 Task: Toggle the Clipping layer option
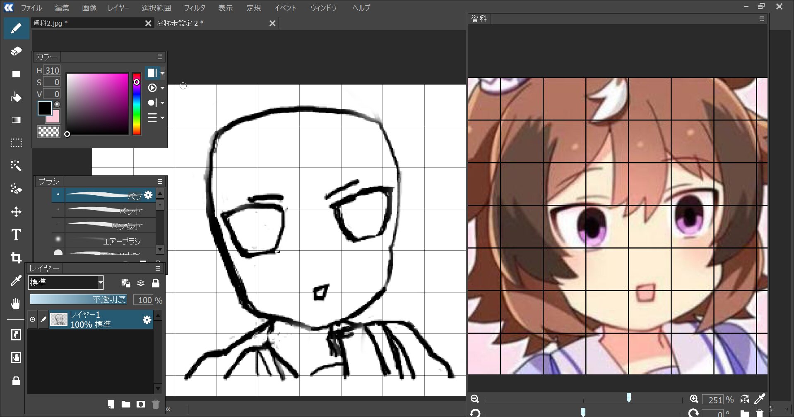click(141, 283)
